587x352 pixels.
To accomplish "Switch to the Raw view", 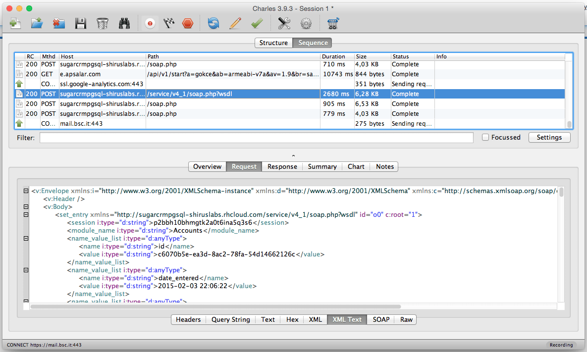I will (406, 319).
